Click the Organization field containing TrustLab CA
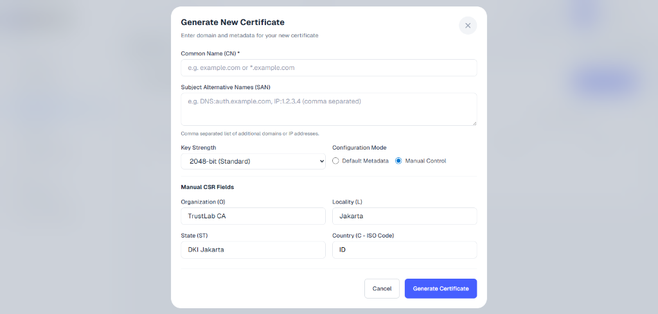The width and height of the screenshot is (658, 314). point(253,216)
